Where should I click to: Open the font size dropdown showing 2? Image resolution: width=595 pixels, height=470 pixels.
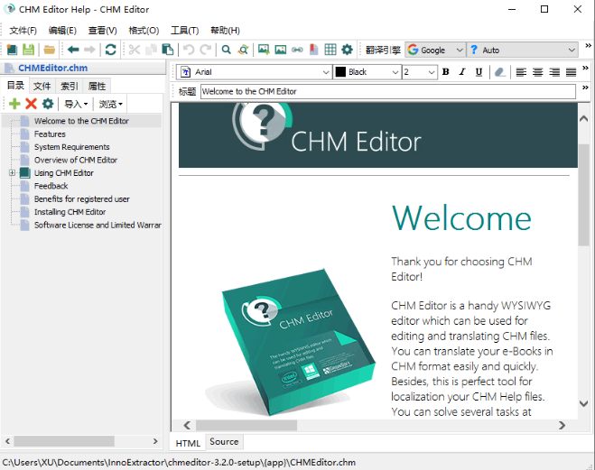pyautogui.click(x=419, y=71)
